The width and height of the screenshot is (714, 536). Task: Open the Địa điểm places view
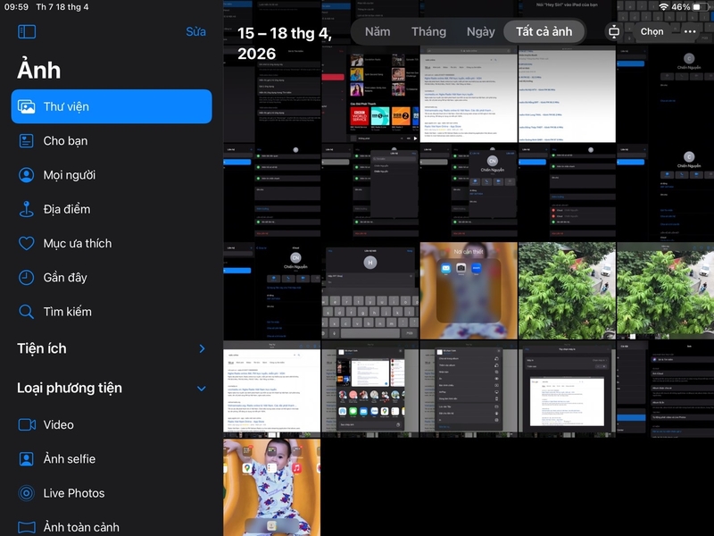(x=112, y=209)
